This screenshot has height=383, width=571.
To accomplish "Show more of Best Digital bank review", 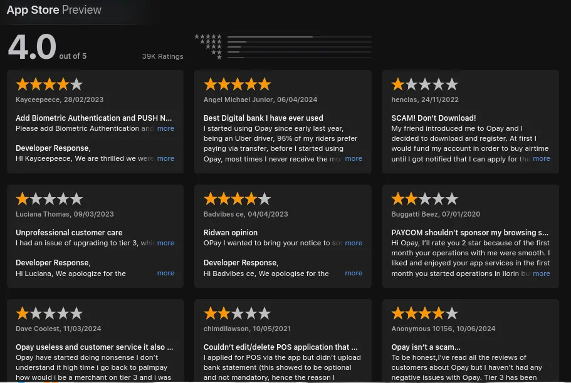I will [x=354, y=158].
